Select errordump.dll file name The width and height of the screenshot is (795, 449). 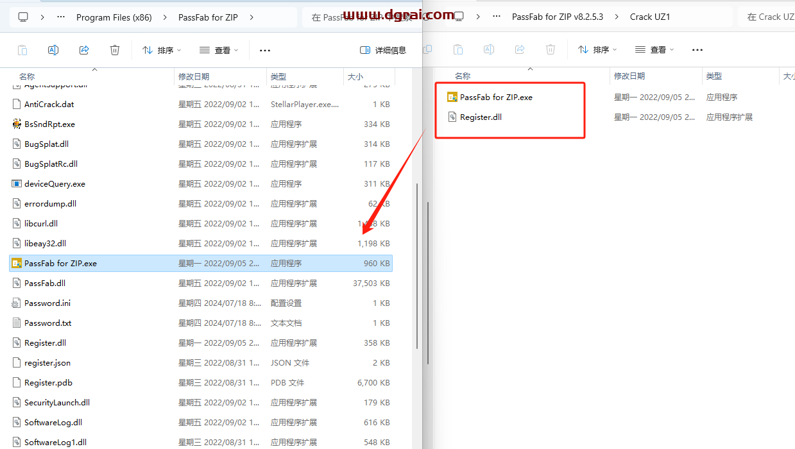50,203
